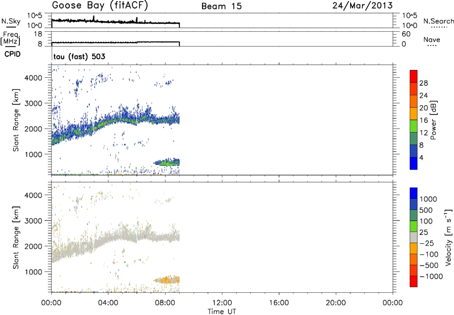Click the '04:00' time tick label
454x315 pixels.
[108, 303]
